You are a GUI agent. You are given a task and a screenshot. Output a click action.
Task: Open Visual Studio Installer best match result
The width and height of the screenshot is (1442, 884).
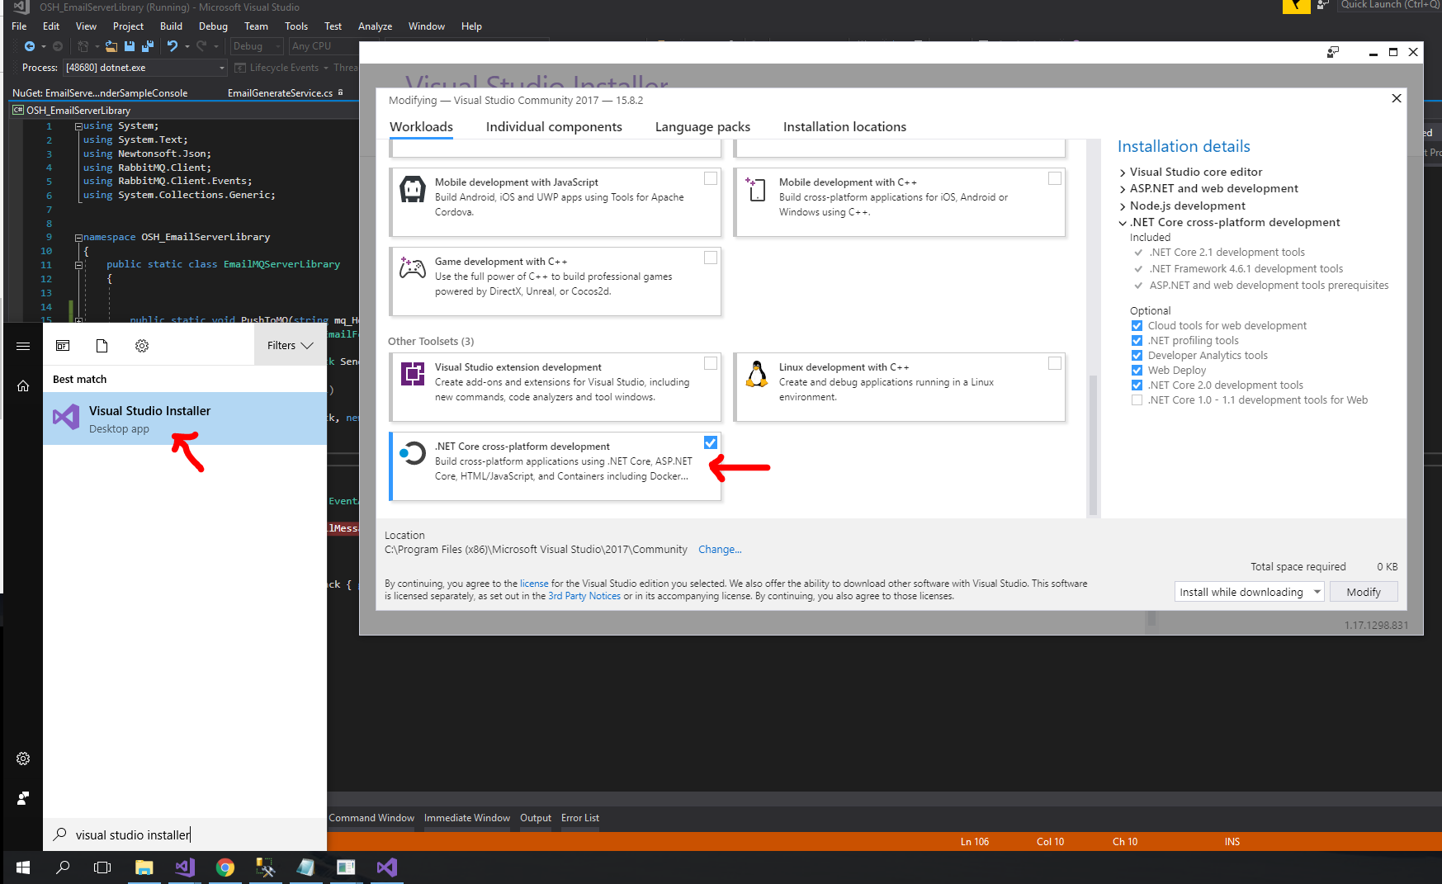click(185, 418)
